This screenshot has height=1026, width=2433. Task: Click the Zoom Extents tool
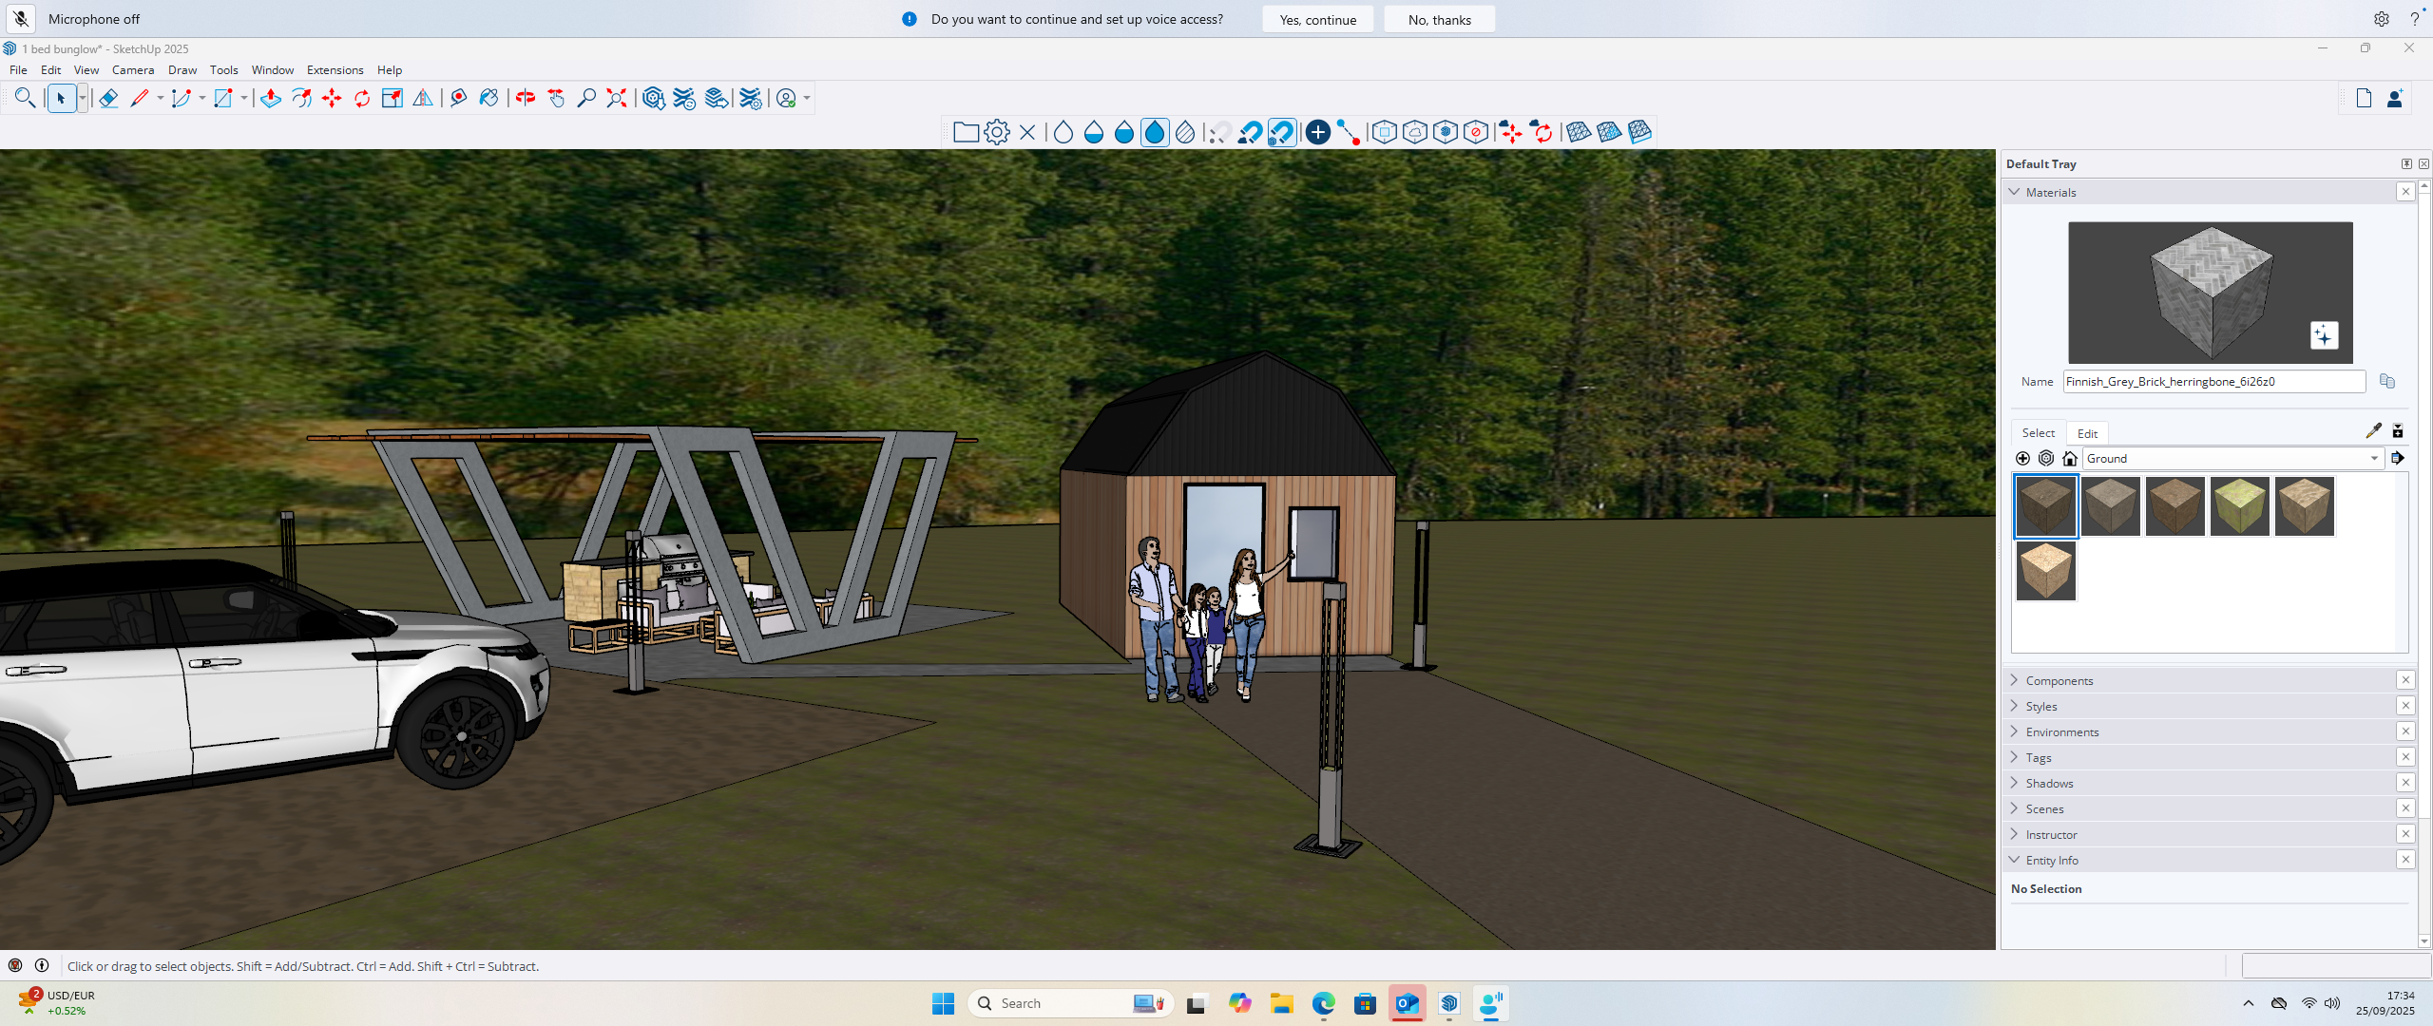tap(617, 98)
